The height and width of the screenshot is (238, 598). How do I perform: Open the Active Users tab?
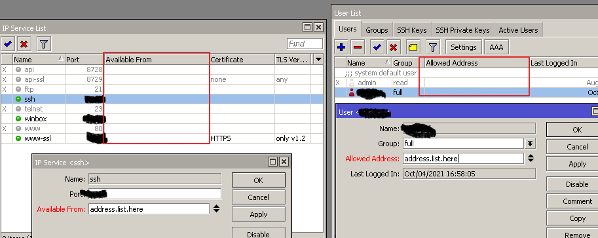(x=518, y=30)
